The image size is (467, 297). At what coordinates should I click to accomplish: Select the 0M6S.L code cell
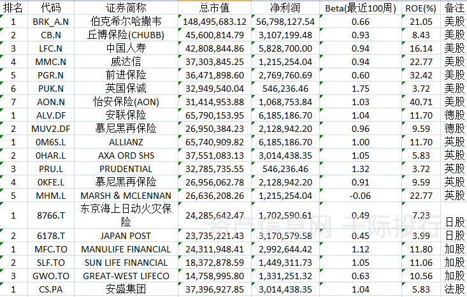[50, 142]
